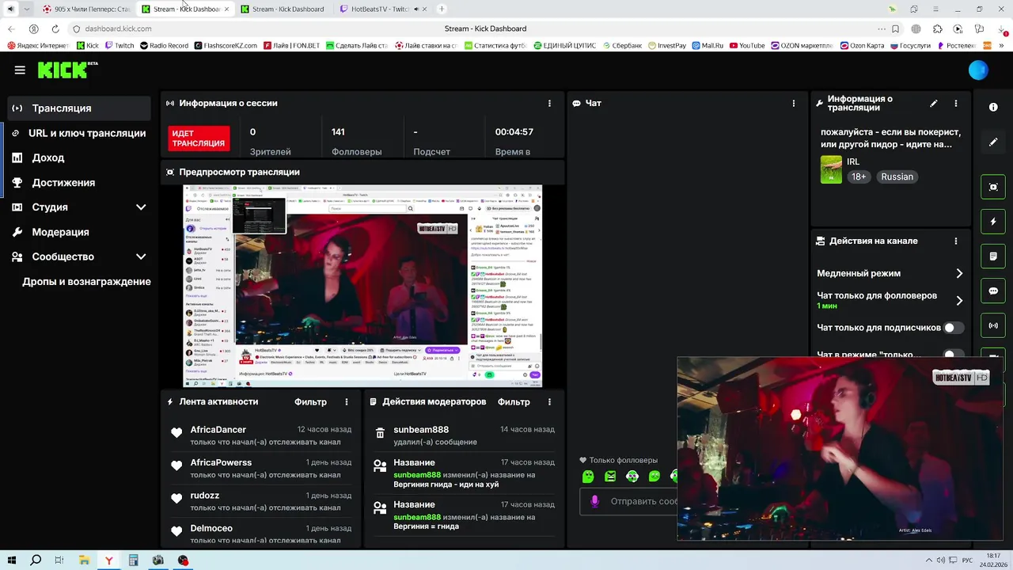Edit stream info with the pencil in panel header

(x=933, y=103)
